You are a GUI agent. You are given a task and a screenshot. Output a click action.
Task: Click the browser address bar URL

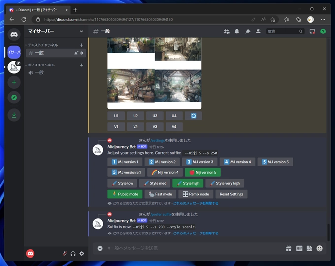coord(108,20)
